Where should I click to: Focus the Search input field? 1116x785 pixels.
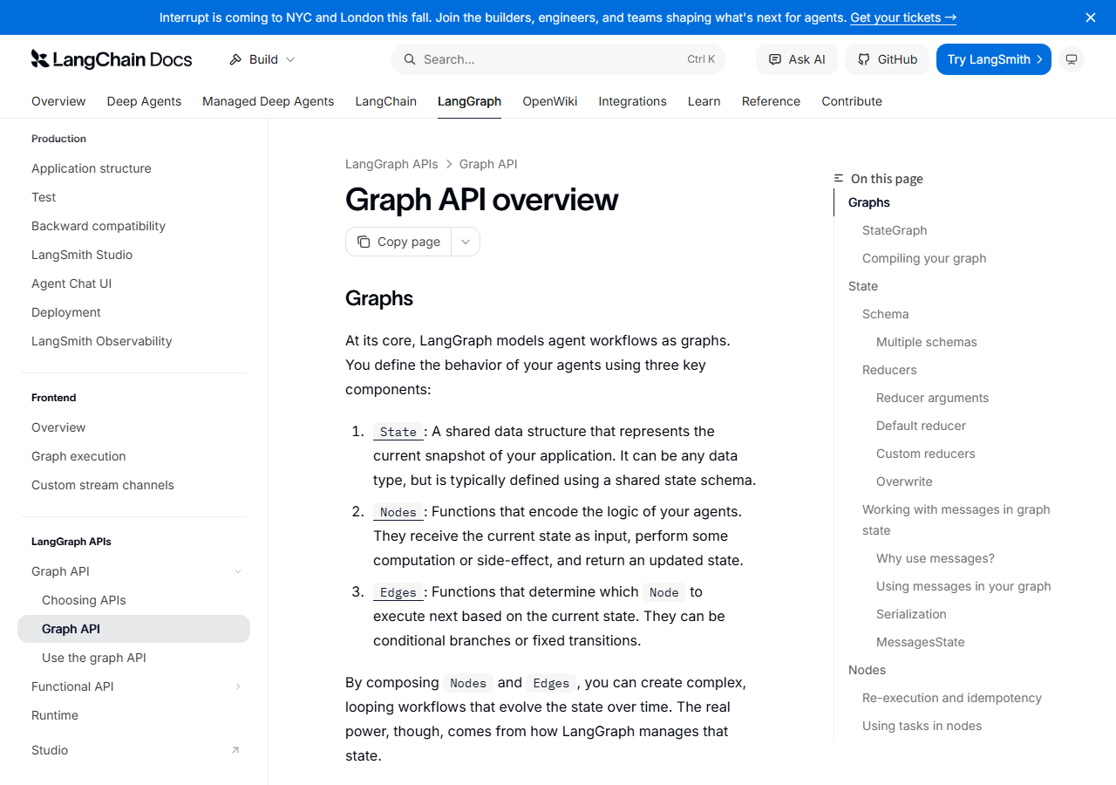(x=558, y=59)
